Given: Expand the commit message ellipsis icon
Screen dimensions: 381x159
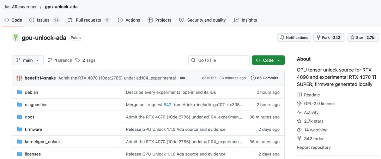Looking at the screenshot, I should (x=182, y=78).
